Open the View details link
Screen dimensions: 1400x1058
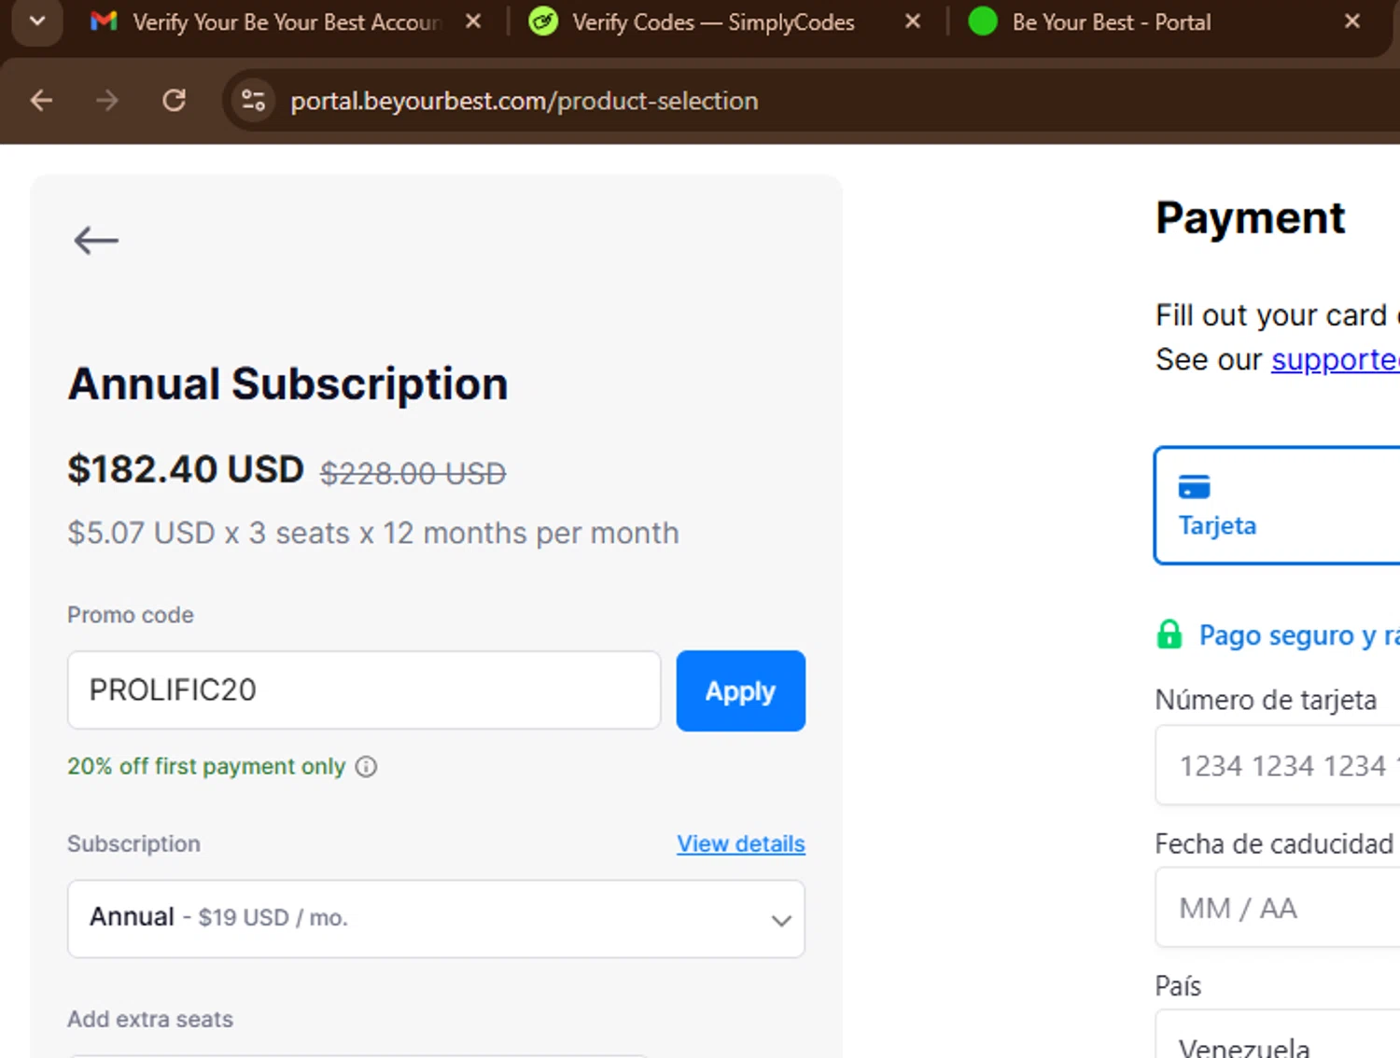pos(741,843)
